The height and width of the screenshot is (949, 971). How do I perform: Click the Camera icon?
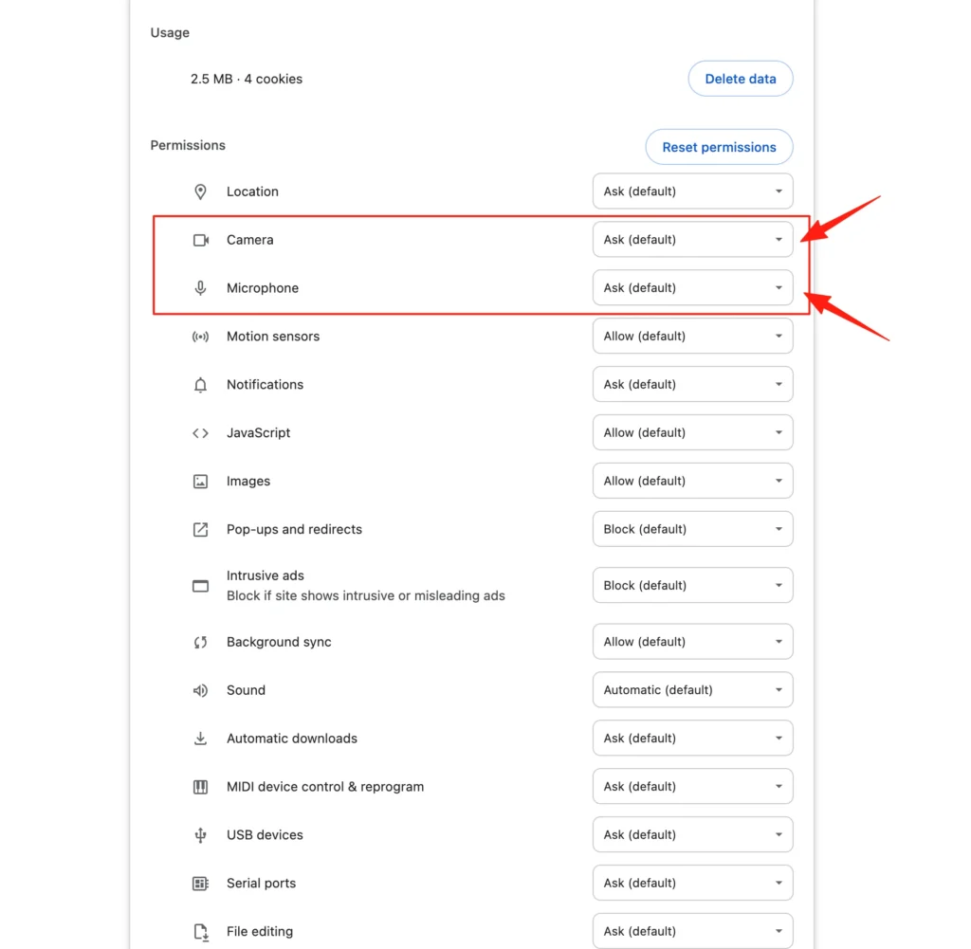(x=201, y=240)
